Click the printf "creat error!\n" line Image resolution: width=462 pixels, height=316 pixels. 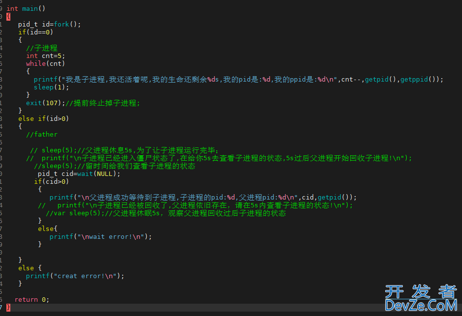(75, 276)
